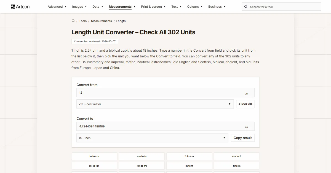Select the ft to m shortcut

(237, 166)
